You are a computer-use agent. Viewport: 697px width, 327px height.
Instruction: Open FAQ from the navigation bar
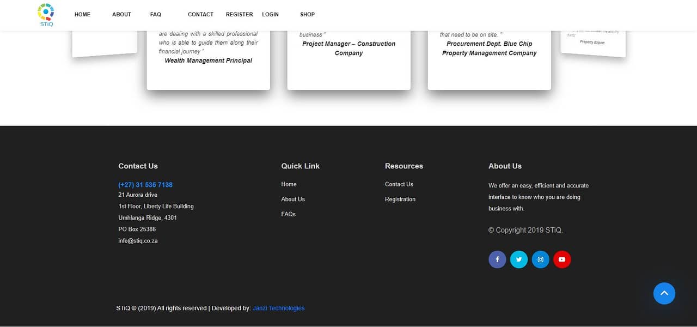(156, 14)
